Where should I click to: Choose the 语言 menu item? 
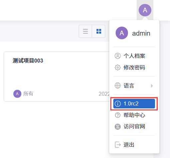[x=134, y=85]
